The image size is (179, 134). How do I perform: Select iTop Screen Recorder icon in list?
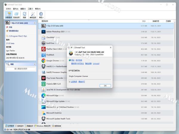click(44, 78)
